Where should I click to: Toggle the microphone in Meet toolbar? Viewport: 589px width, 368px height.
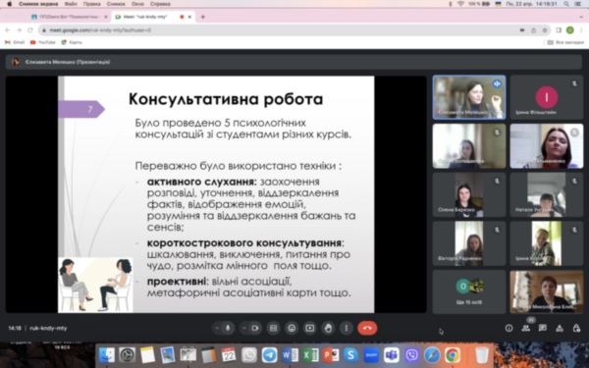(228, 328)
